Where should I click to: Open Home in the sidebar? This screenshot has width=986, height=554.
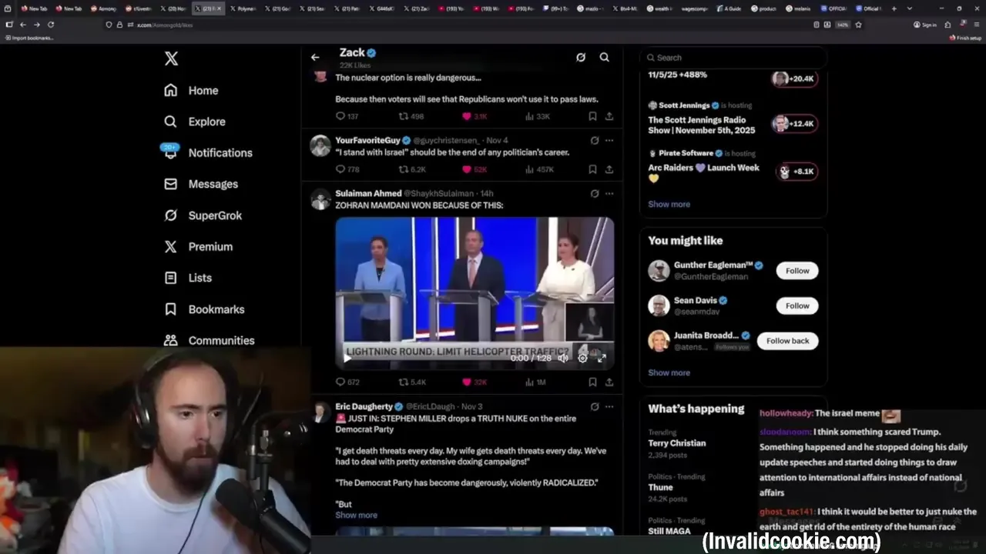click(x=191, y=90)
